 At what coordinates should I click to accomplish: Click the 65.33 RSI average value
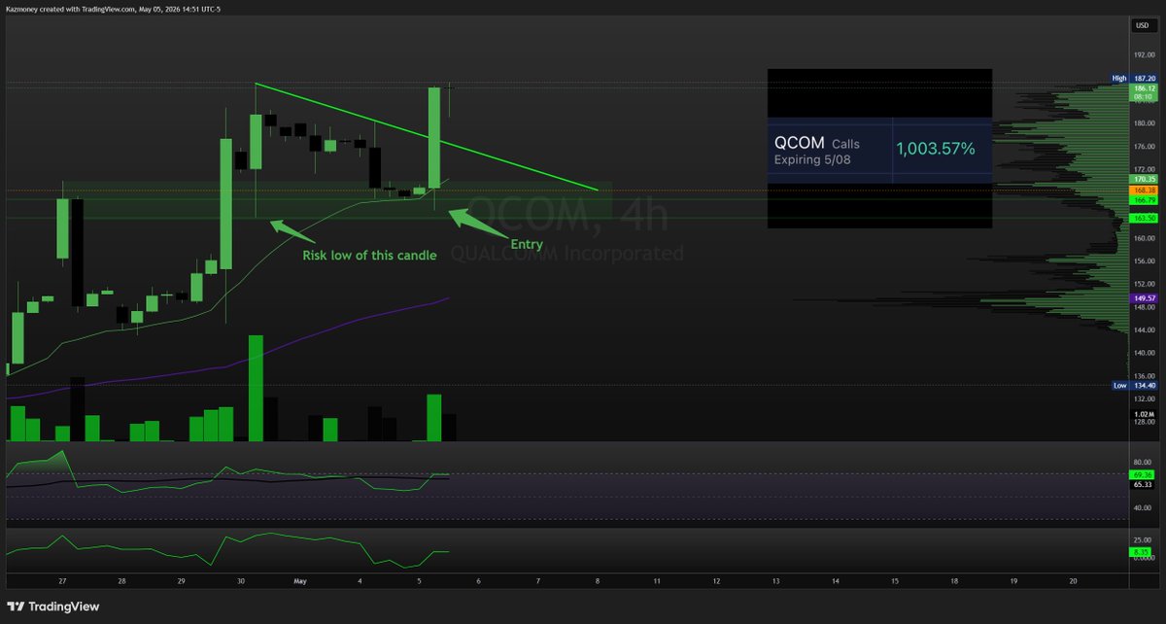pos(1143,483)
